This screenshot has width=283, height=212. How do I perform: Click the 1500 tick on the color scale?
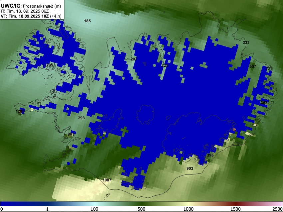point(236,209)
